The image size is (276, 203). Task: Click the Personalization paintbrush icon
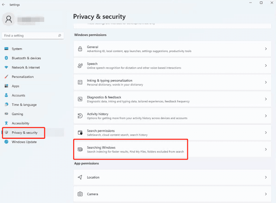click(x=6, y=76)
